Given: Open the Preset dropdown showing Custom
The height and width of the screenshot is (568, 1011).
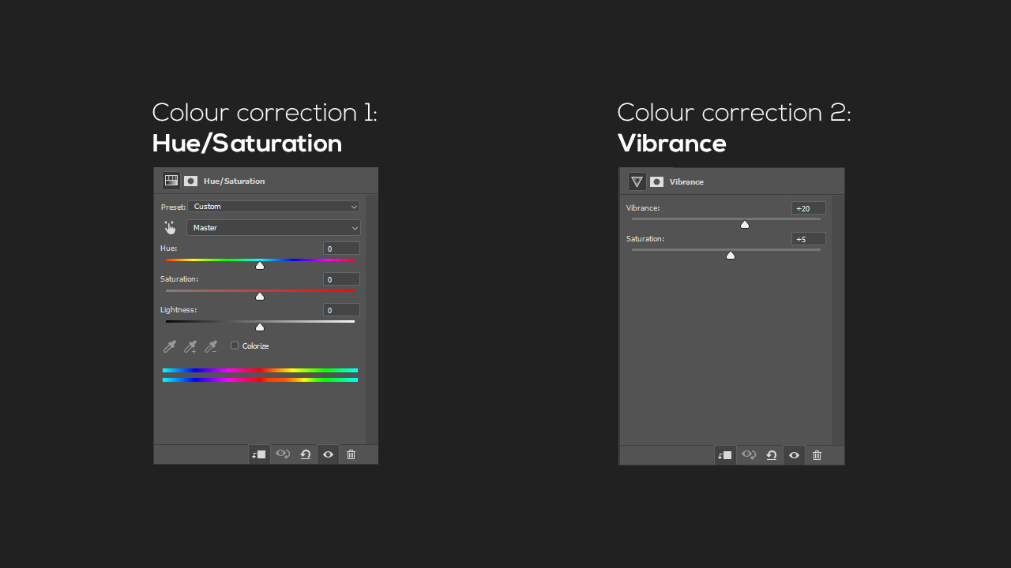Looking at the screenshot, I should (273, 207).
